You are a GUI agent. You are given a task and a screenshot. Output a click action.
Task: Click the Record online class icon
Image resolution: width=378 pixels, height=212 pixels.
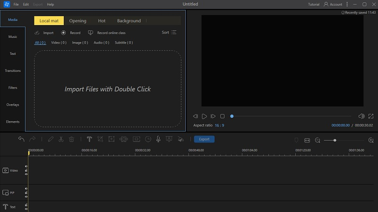tap(90, 33)
